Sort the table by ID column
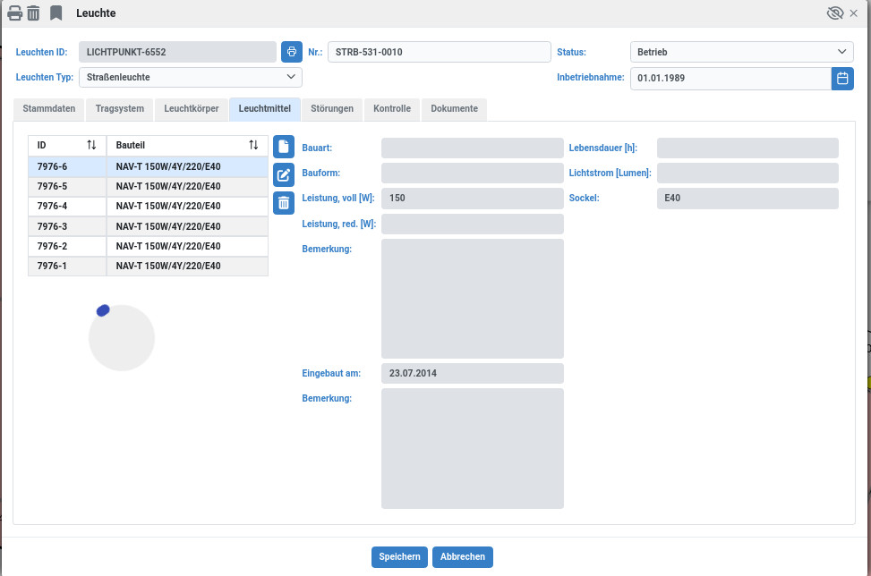Image resolution: width=871 pixels, height=576 pixels. [x=91, y=145]
